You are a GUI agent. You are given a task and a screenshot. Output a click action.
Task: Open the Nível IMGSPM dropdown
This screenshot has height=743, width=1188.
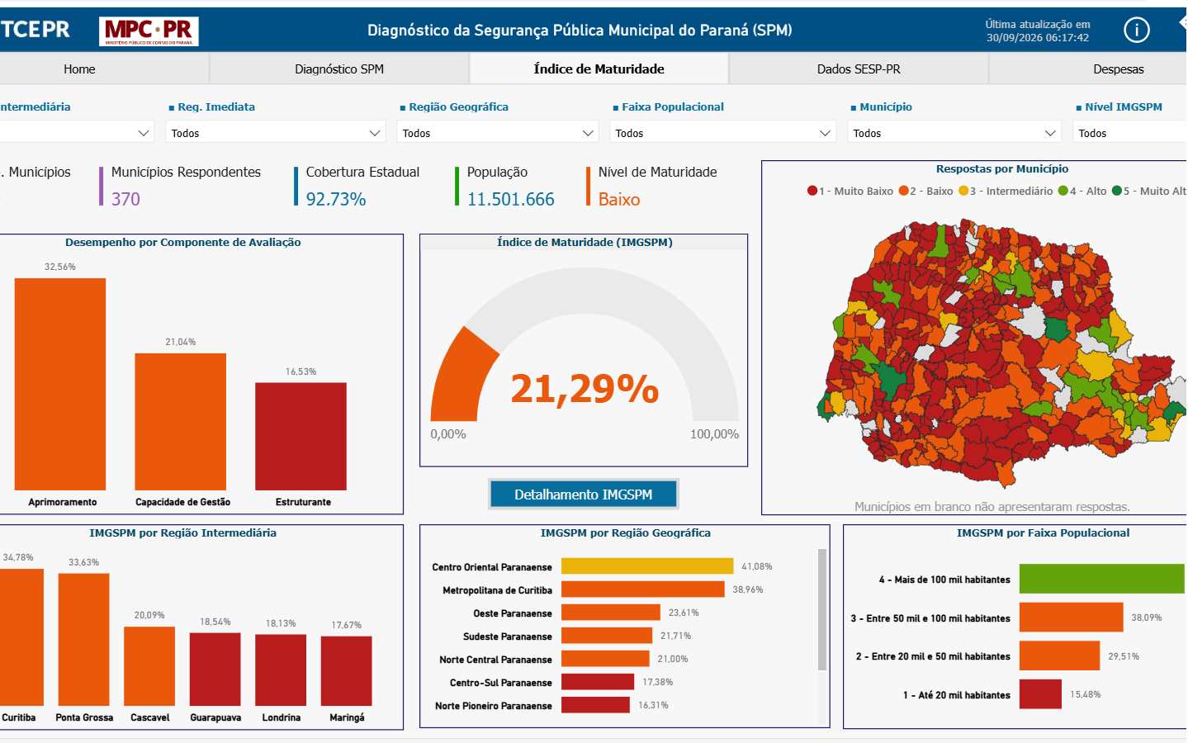click(1129, 132)
